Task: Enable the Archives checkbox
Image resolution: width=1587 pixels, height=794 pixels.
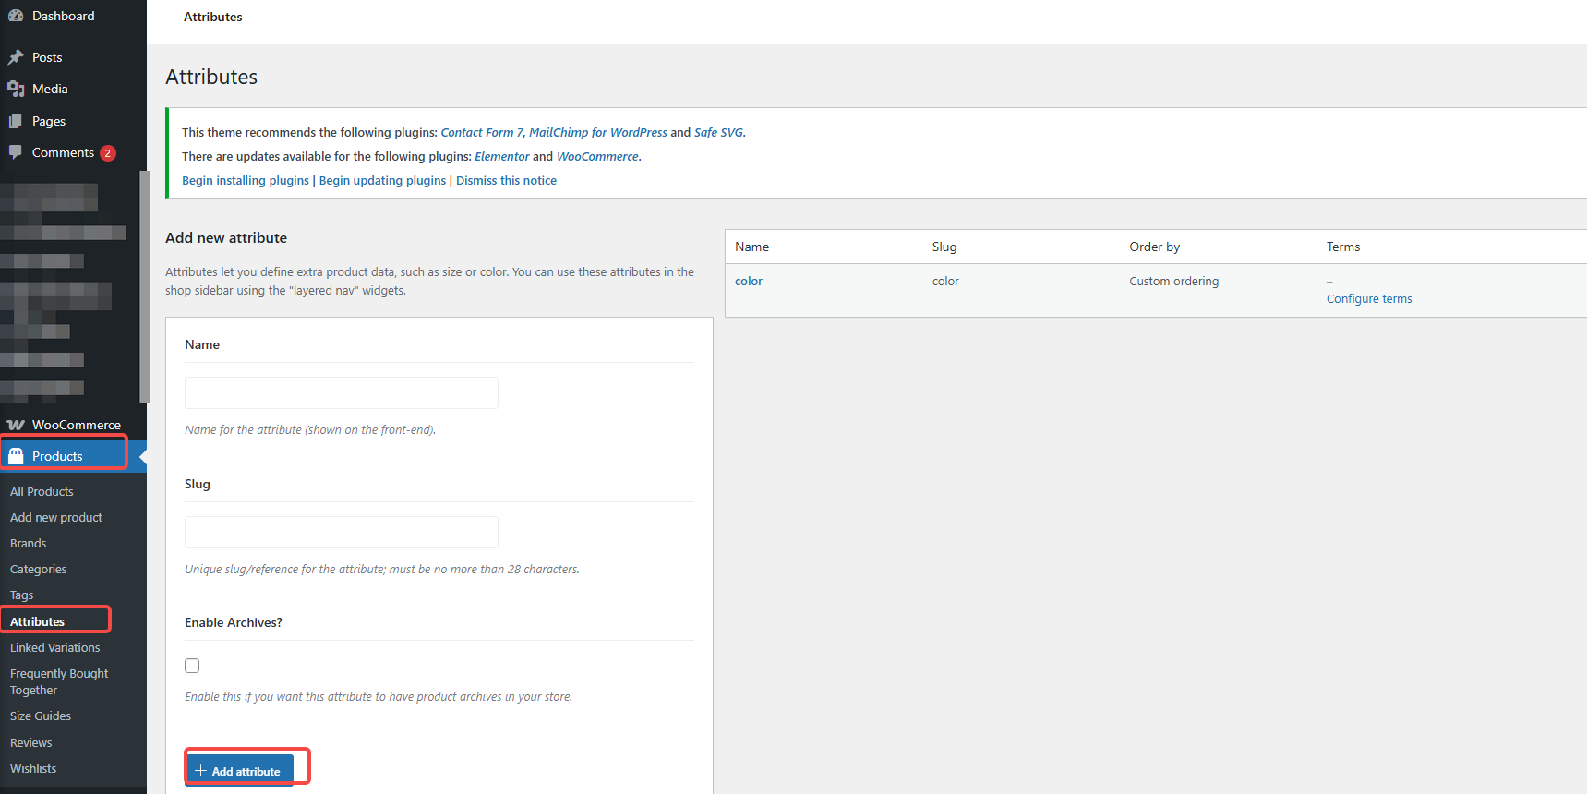Action: 192,666
